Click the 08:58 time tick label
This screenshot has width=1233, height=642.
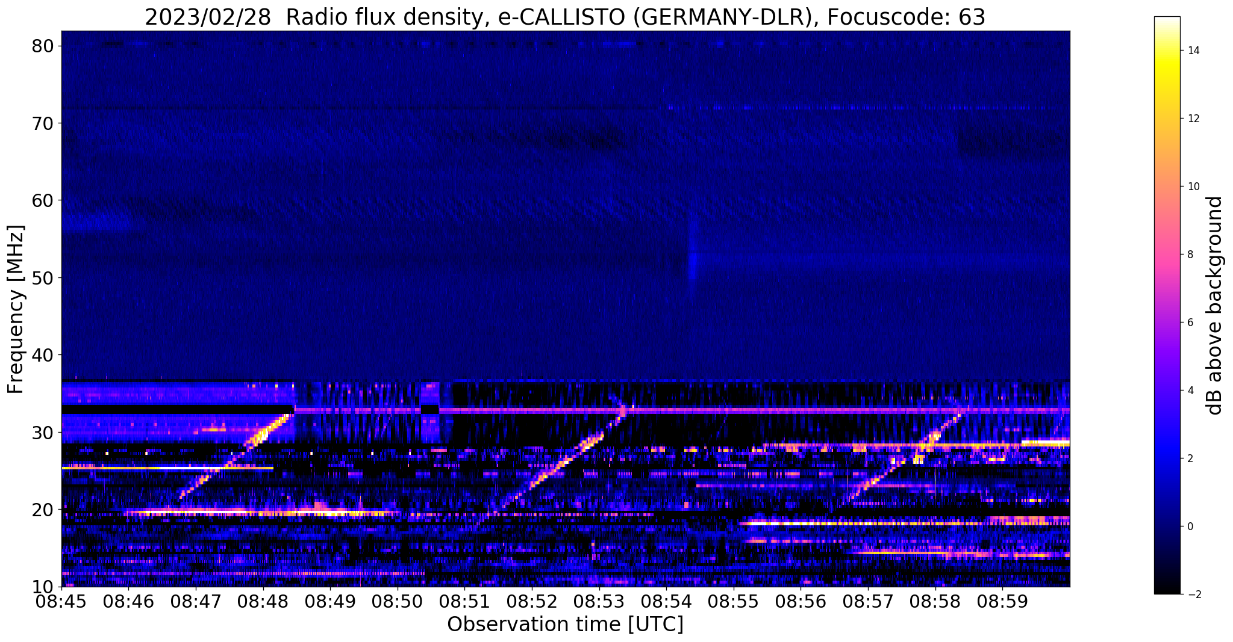(x=935, y=602)
